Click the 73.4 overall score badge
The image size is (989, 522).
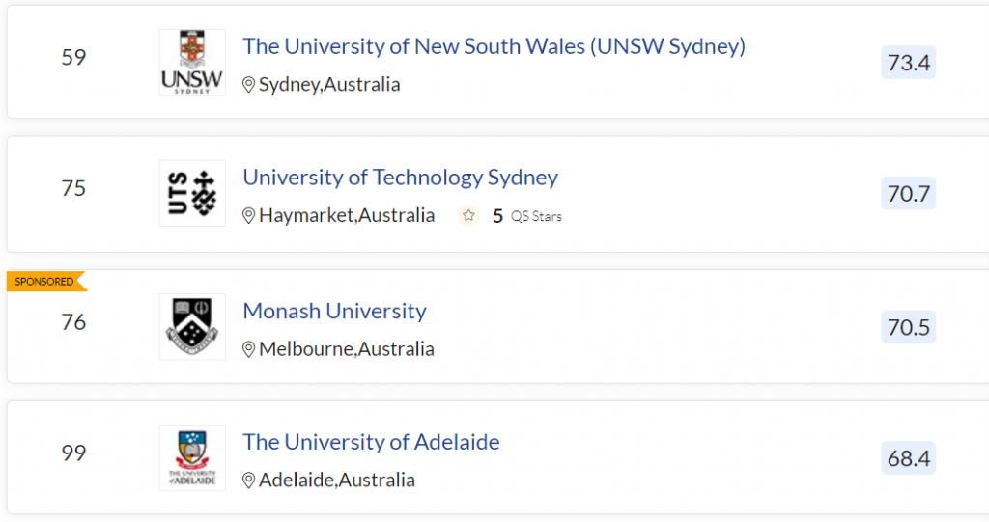click(x=909, y=64)
